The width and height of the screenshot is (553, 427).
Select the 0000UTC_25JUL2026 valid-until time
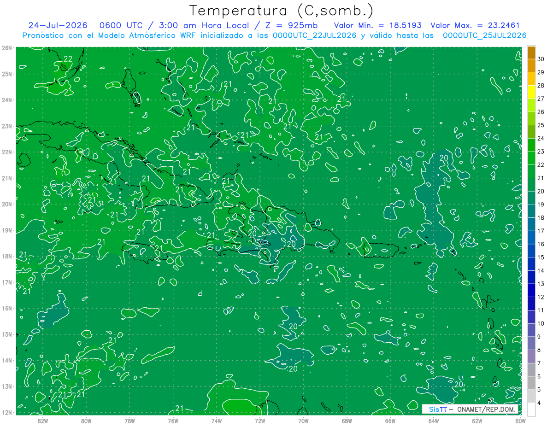pyautogui.click(x=484, y=35)
